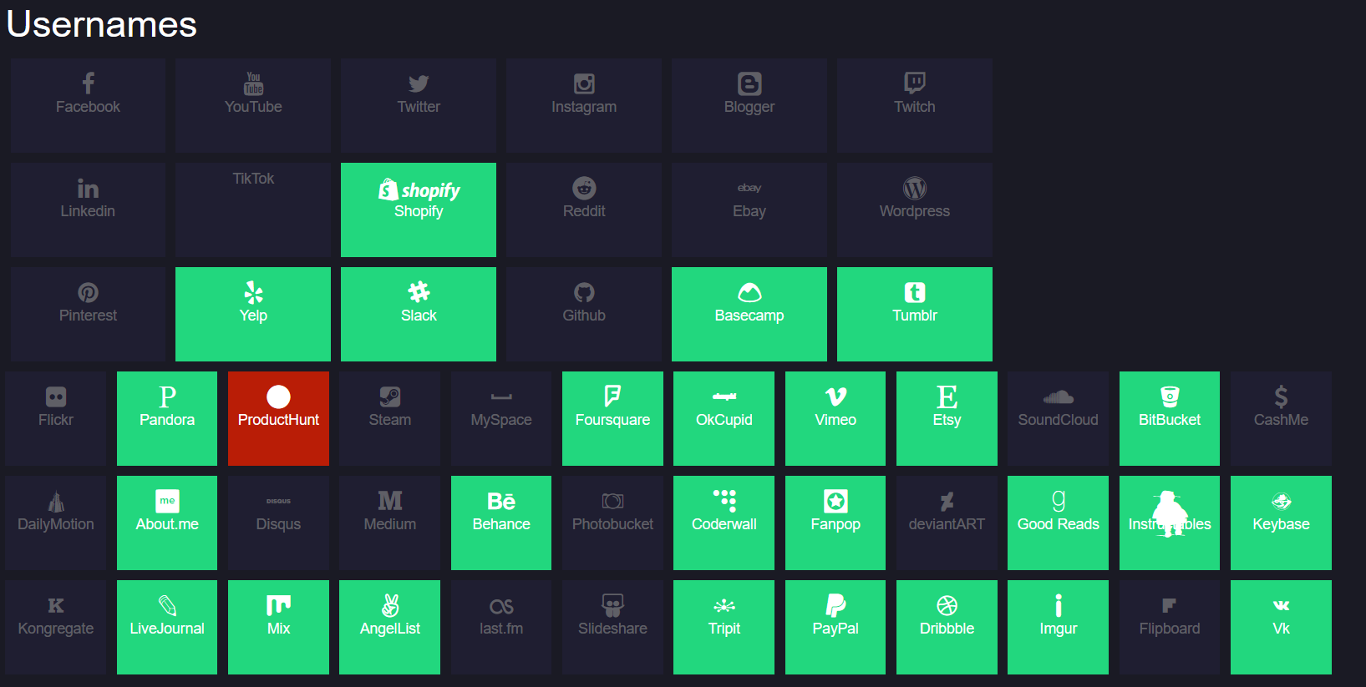
Task: Select the Instructables tile
Action: (x=1170, y=523)
